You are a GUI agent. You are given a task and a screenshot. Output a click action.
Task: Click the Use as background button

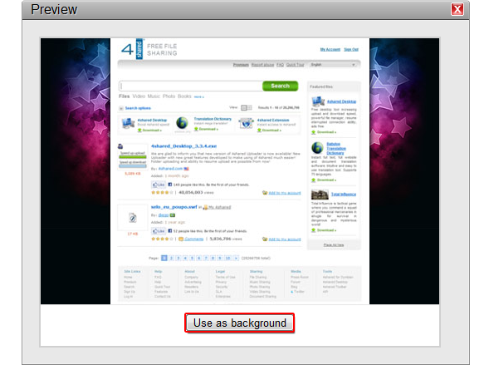(239, 323)
